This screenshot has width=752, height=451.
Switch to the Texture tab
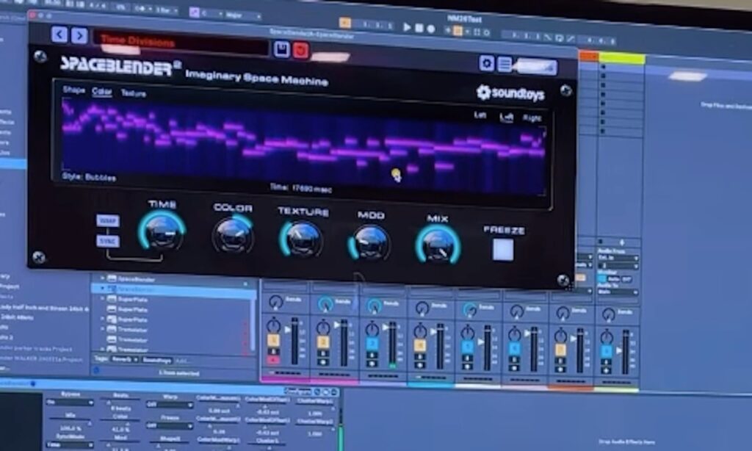(134, 93)
